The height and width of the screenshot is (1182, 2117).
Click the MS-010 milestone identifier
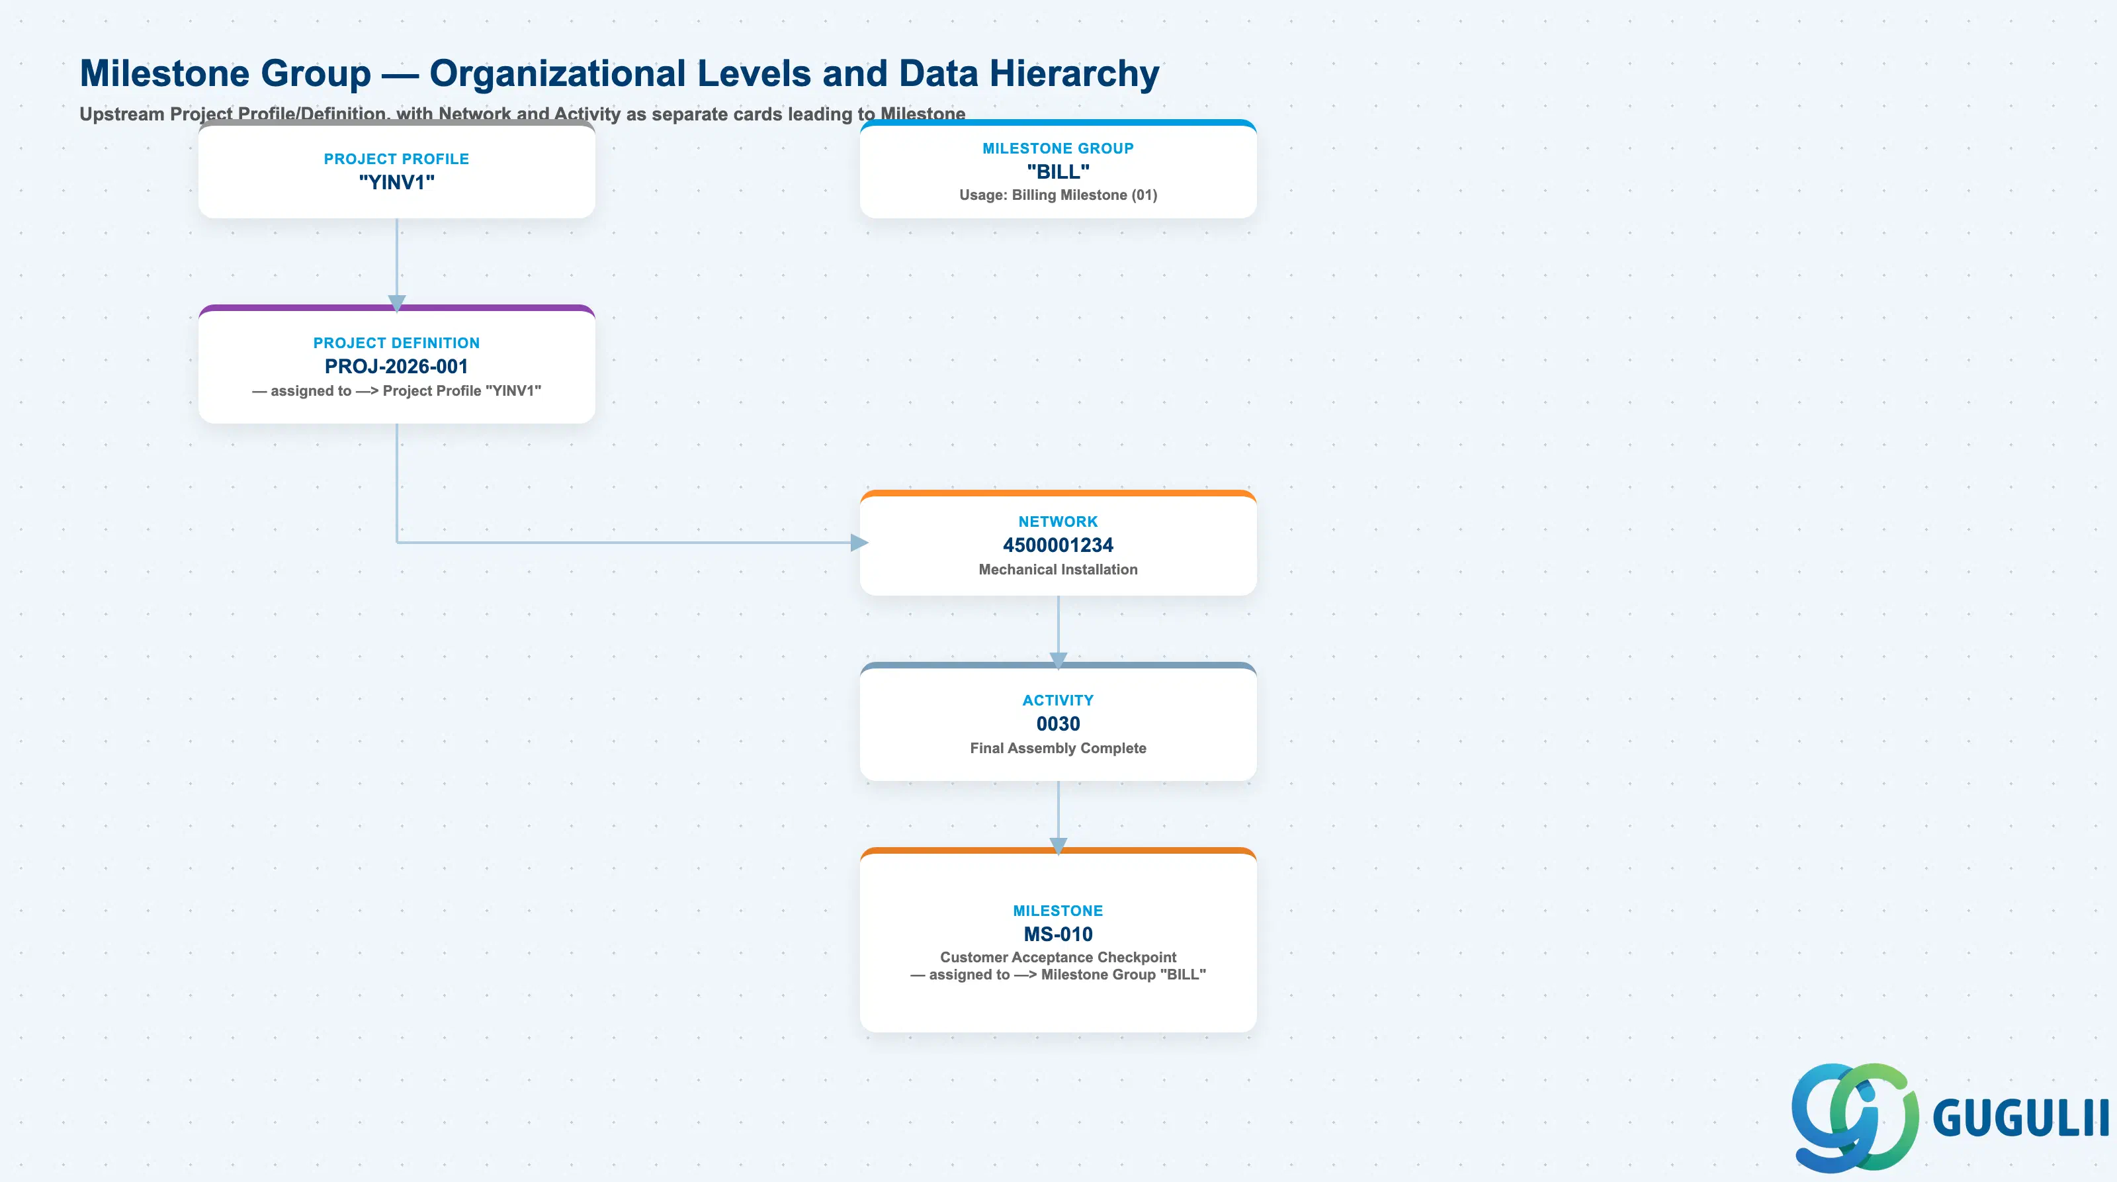[x=1058, y=934]
